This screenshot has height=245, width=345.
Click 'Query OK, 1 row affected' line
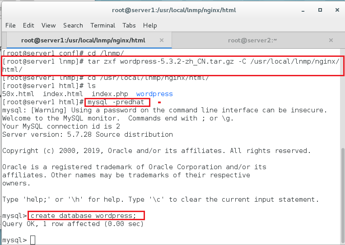click(73, 224)
